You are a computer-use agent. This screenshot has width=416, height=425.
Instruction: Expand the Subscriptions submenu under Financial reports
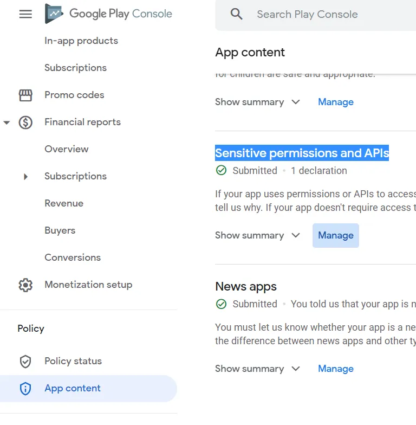click(25, 176)
